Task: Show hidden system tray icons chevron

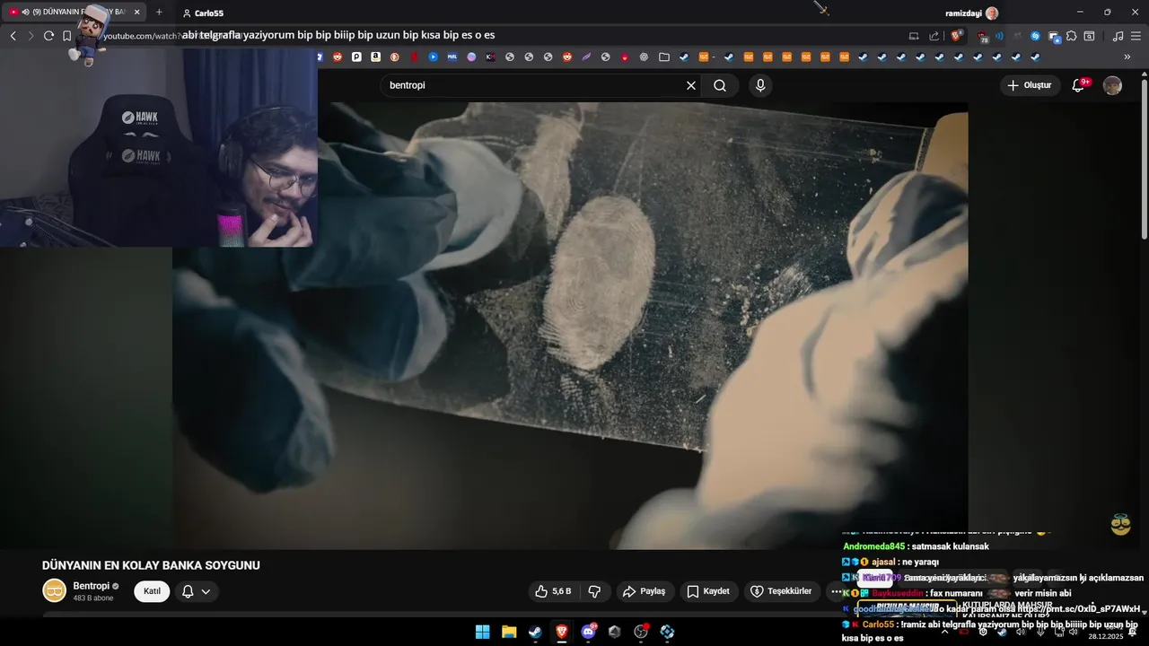Action: (x=944, y=632)
